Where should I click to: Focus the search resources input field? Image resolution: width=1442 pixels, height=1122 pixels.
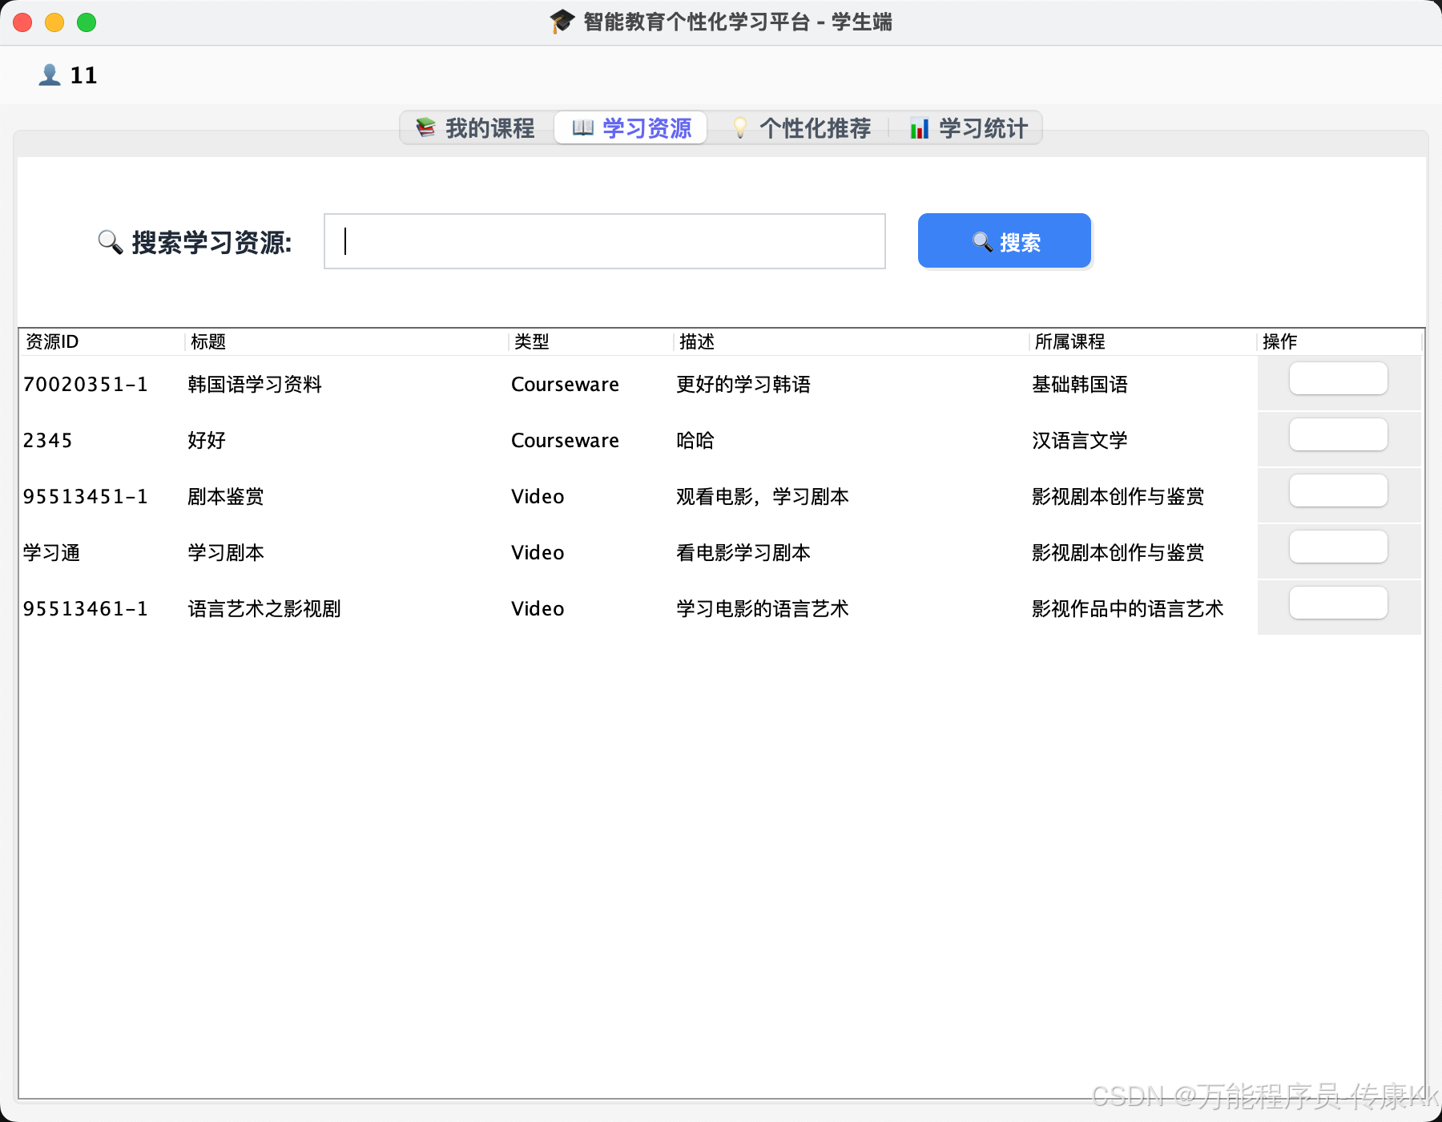point(605,241)
